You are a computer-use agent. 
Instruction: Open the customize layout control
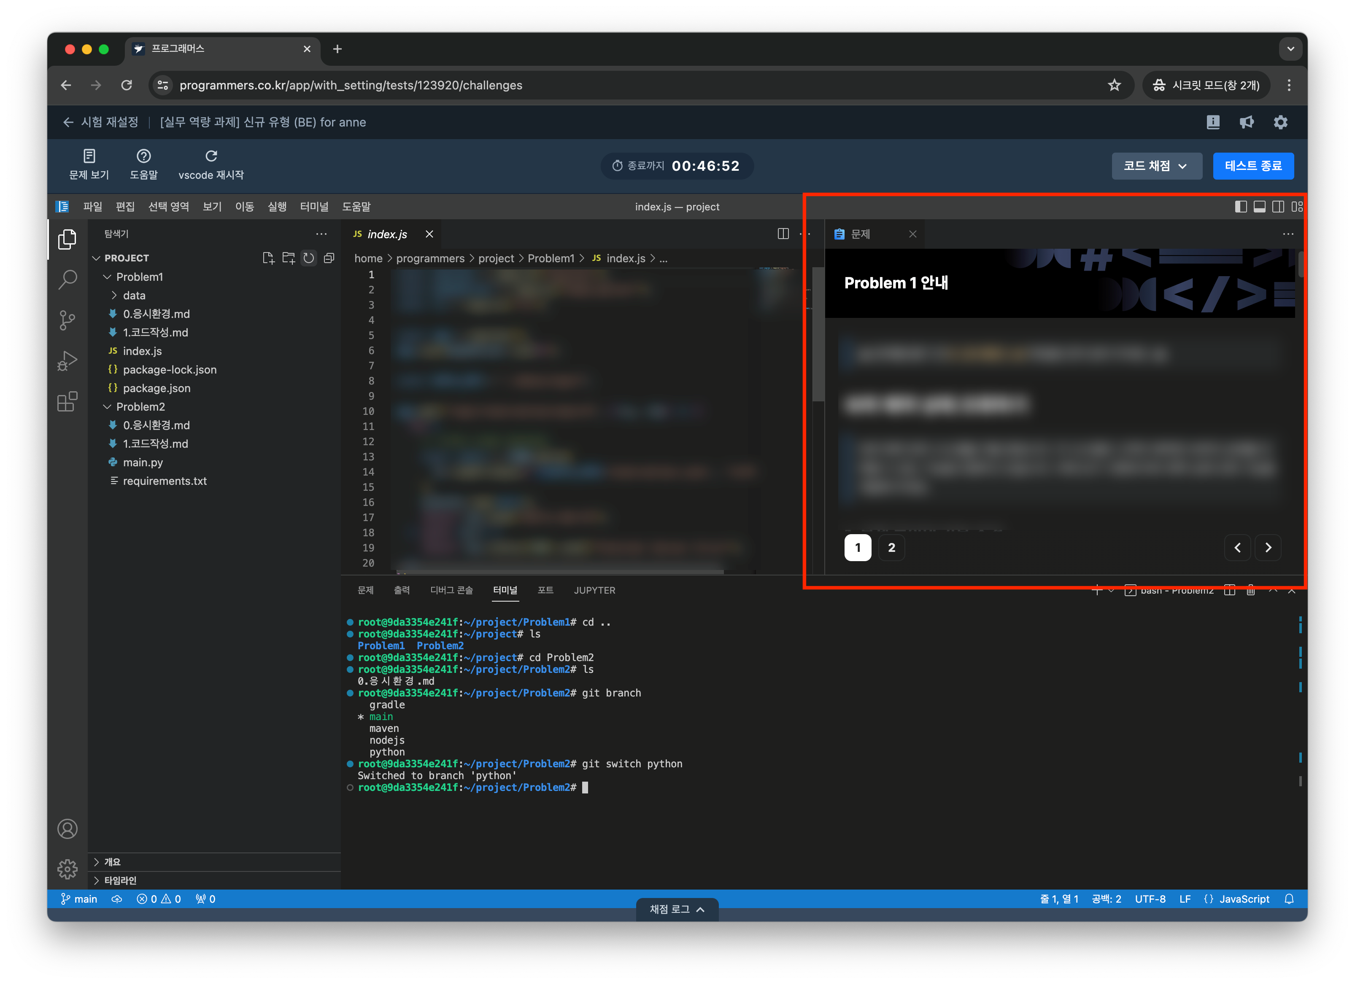(x=1296, y=207)
